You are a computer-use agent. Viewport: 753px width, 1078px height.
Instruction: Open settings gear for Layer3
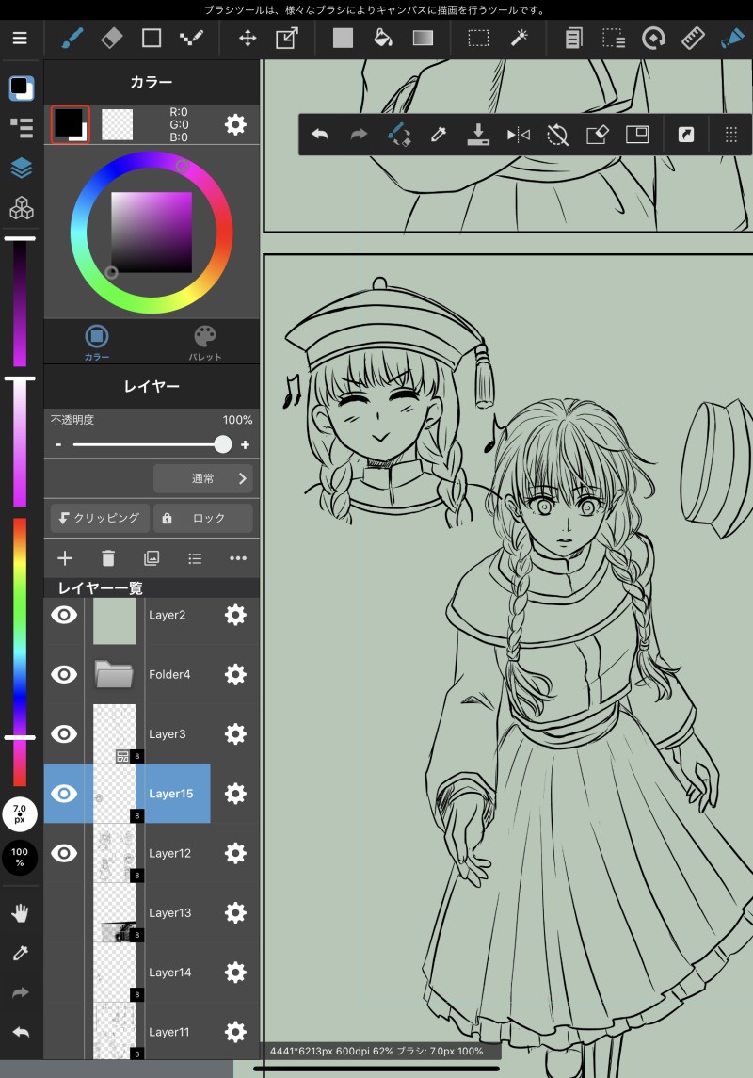tap(235, 733)
